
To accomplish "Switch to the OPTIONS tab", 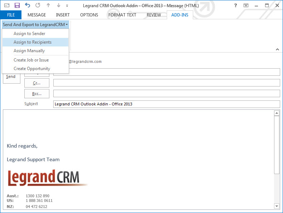I will (89, 15).
